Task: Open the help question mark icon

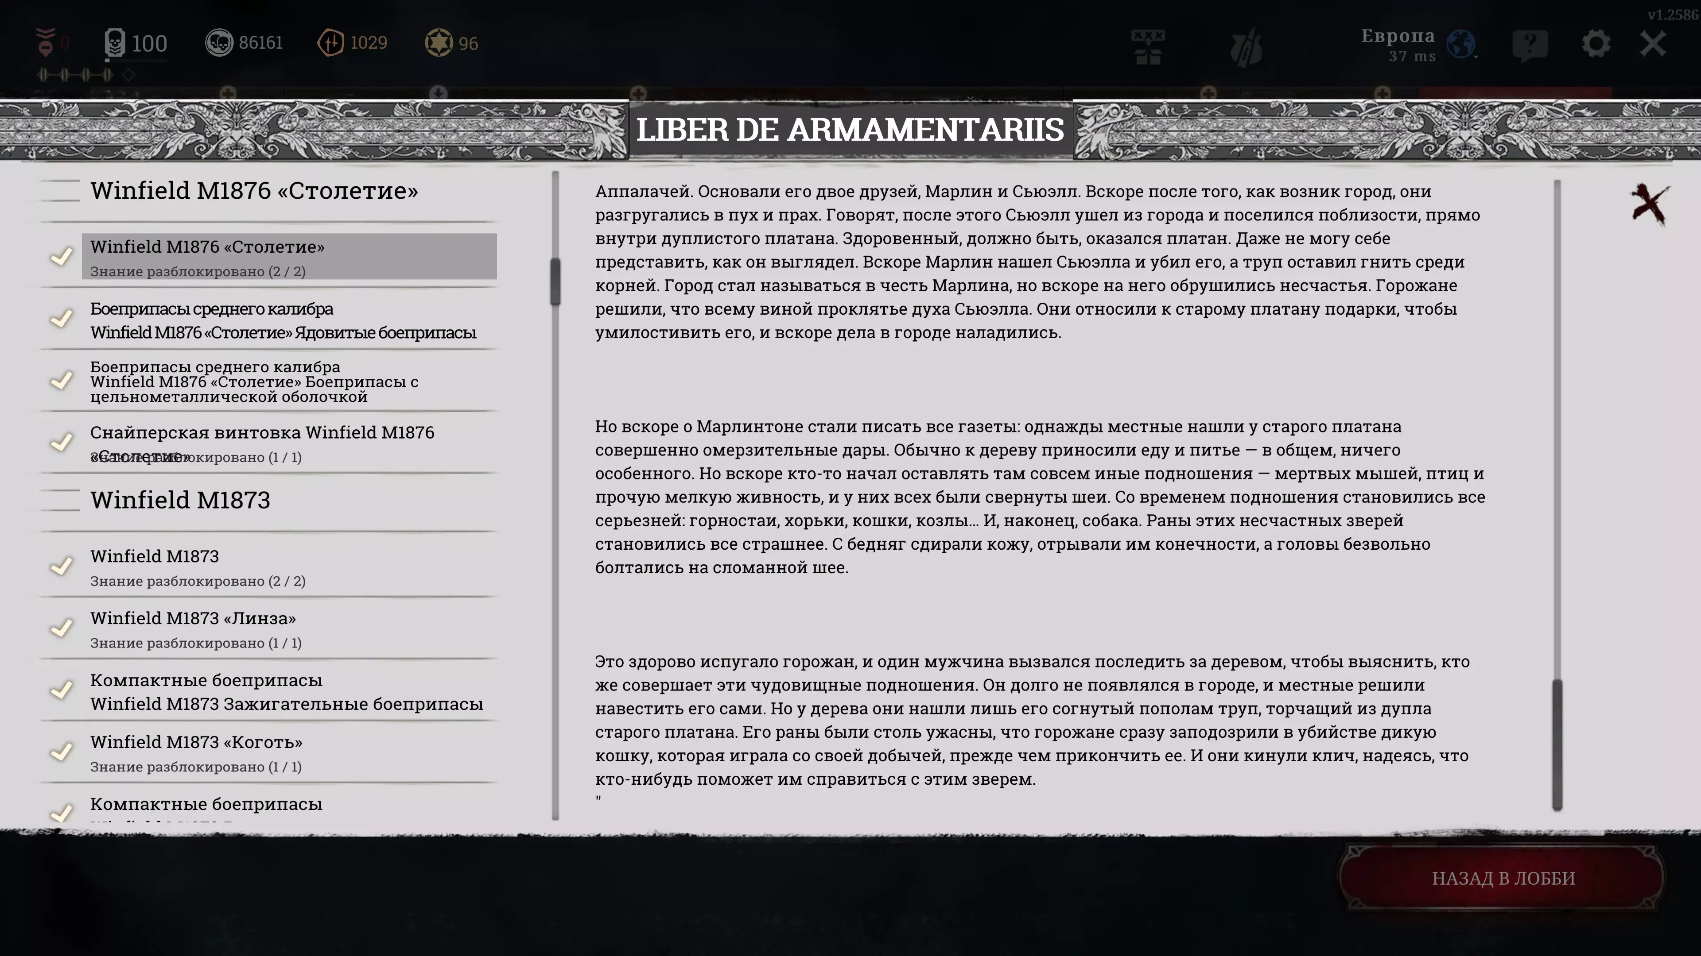Action: point(1529,45)
